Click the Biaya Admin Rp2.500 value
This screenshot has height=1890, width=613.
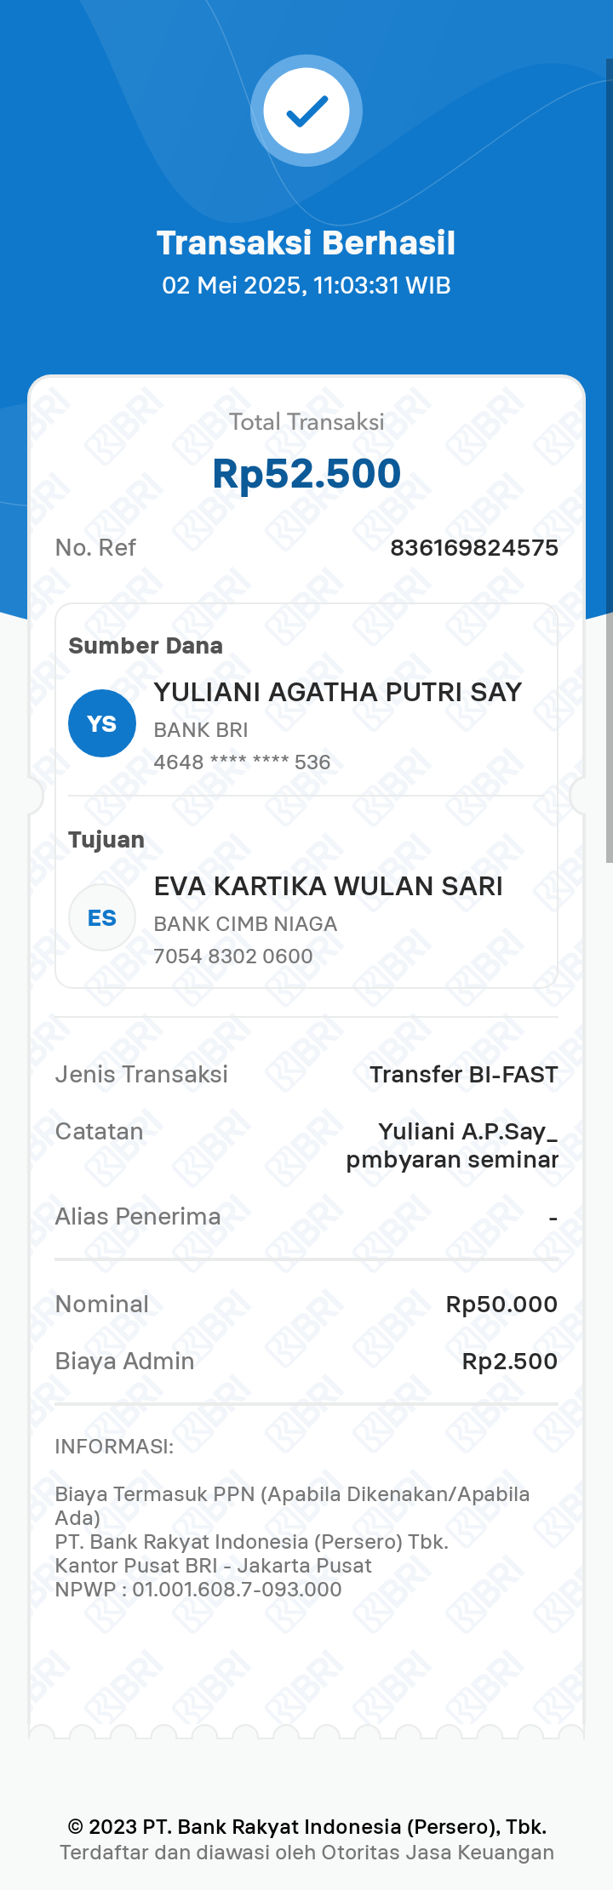click(x=509, y=1362)
